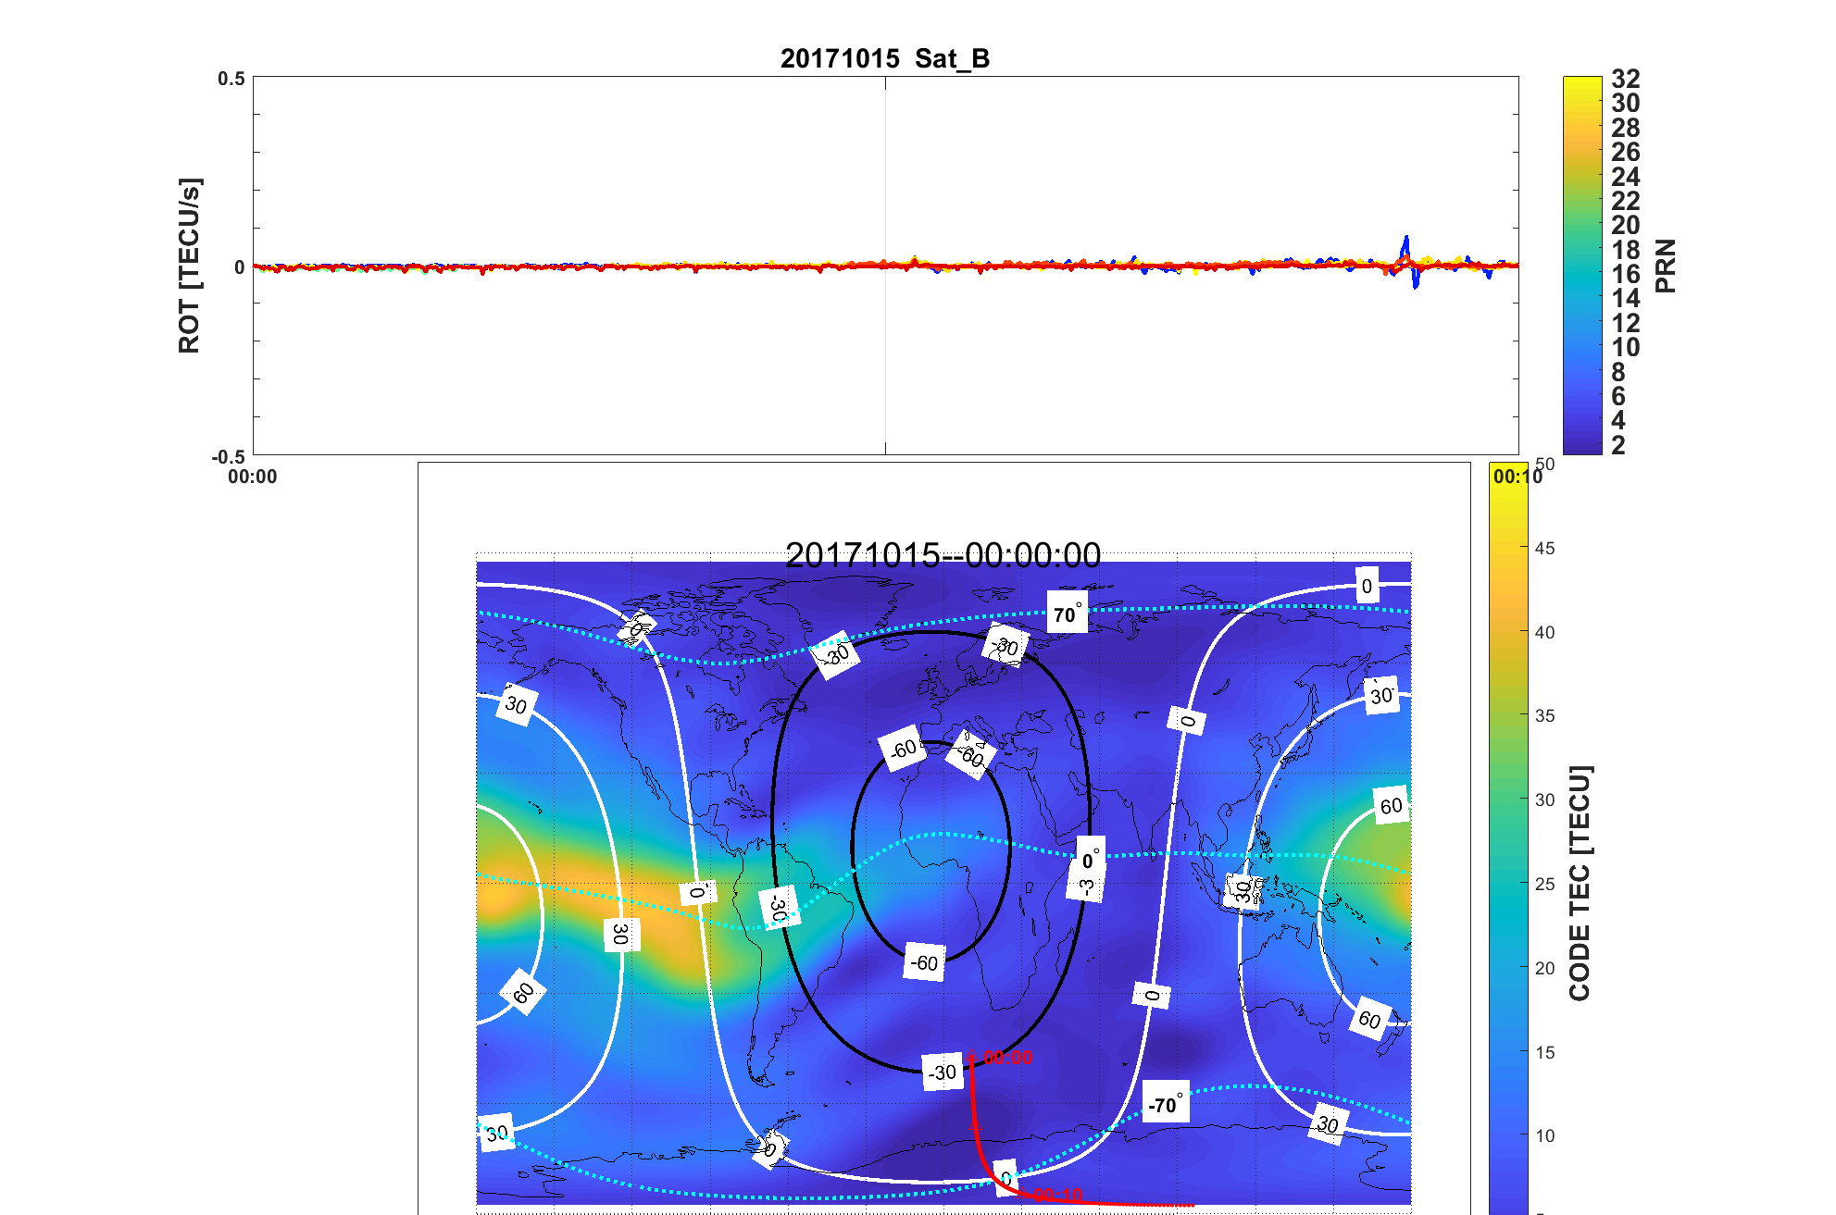The image size is (1836, 1215).
Task: Click the PRN colorbar gradient
Action: 1581,266
